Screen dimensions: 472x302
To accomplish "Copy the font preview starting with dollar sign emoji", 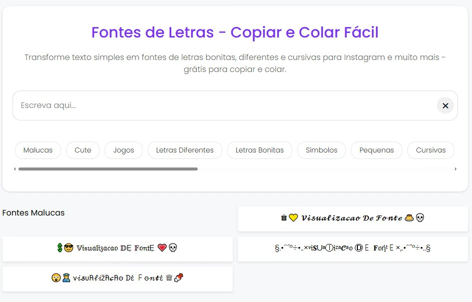I will (x=118, y=248).
